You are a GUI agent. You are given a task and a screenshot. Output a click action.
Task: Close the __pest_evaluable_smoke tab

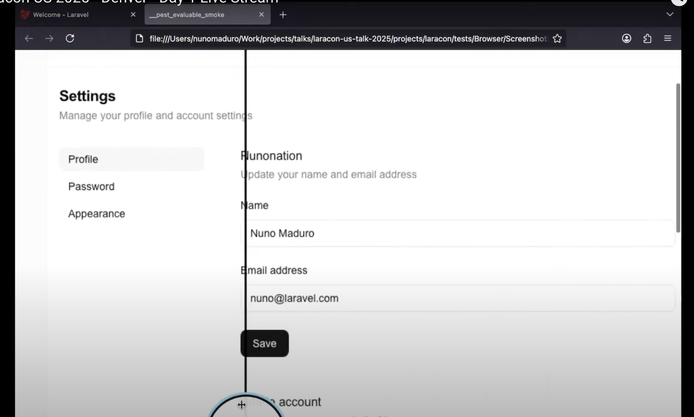coord(261,14)
